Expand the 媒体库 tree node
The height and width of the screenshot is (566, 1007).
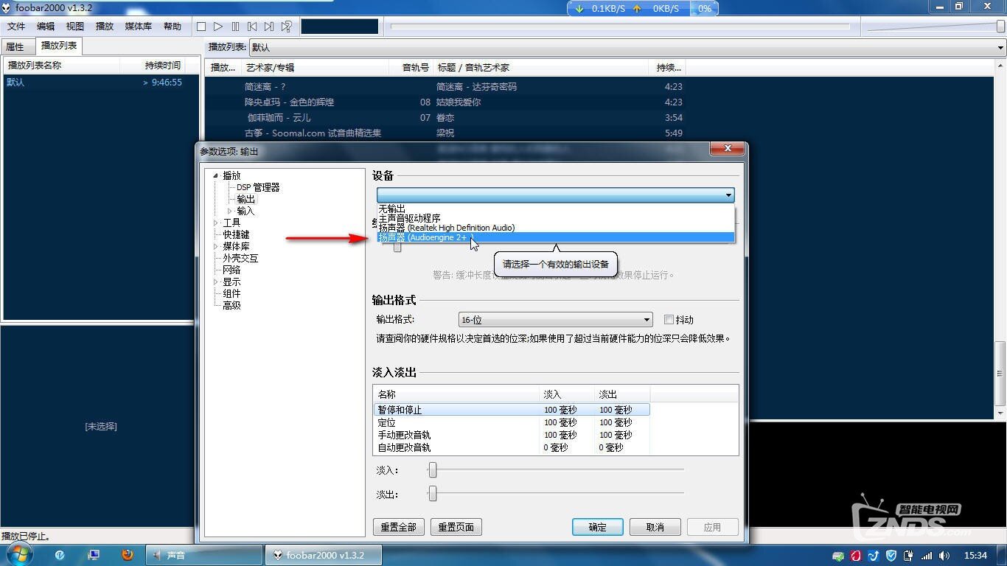(x=216, y=246)
